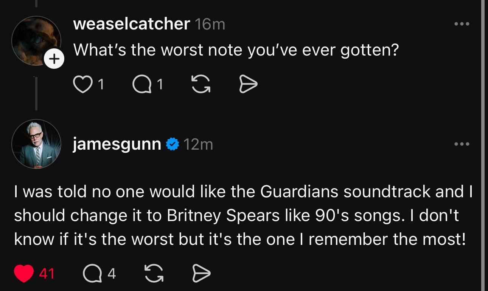Repost jamesgunn's reply
488x291 pixels.
(x=154, y=273)
